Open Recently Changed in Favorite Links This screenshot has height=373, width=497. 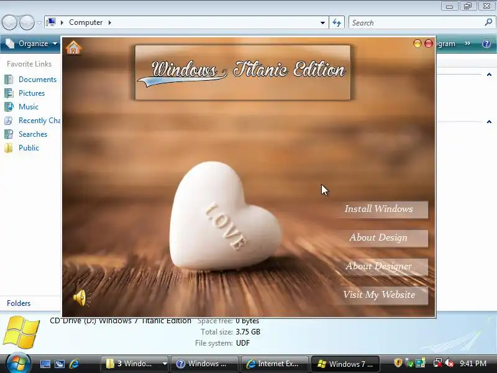point(40,121)
